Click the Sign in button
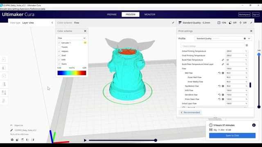This screenshot has width=262, height=147. click(x=255, y=15)
